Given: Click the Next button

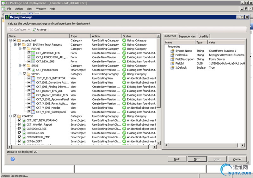Looking at the screenshot, I should coord(197,159).
